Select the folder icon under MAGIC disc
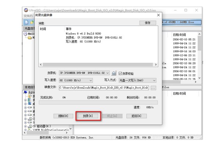 30,37
